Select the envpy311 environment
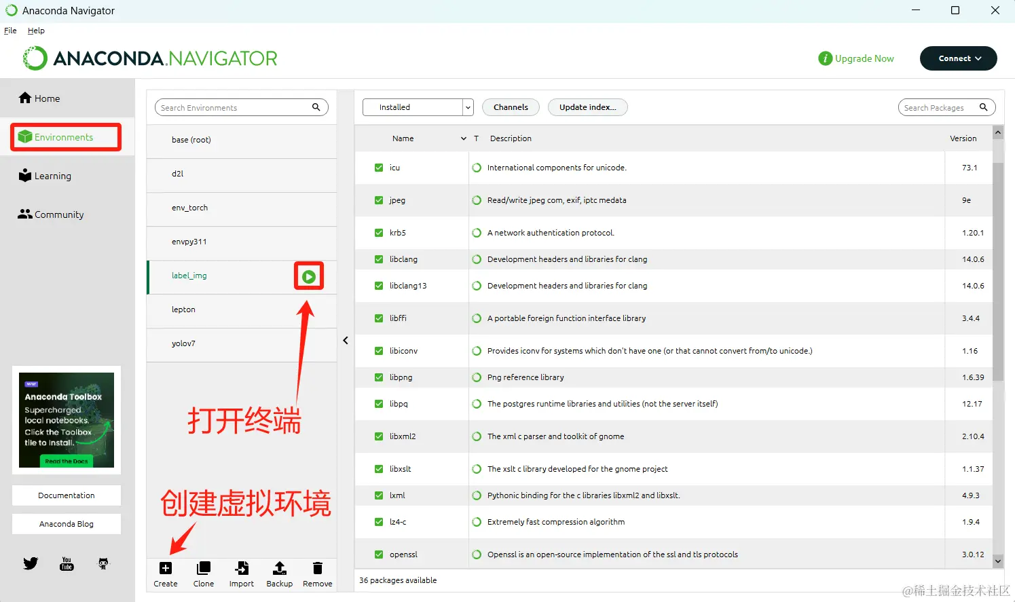 pyautogui.click(x=242, y=242)
